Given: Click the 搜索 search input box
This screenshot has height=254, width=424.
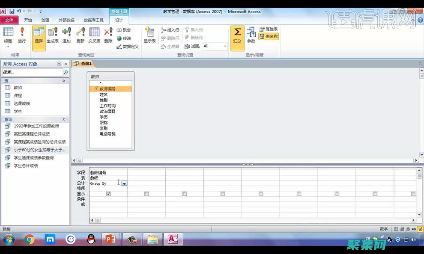Looking at the screenshot, I should [32, 72].
